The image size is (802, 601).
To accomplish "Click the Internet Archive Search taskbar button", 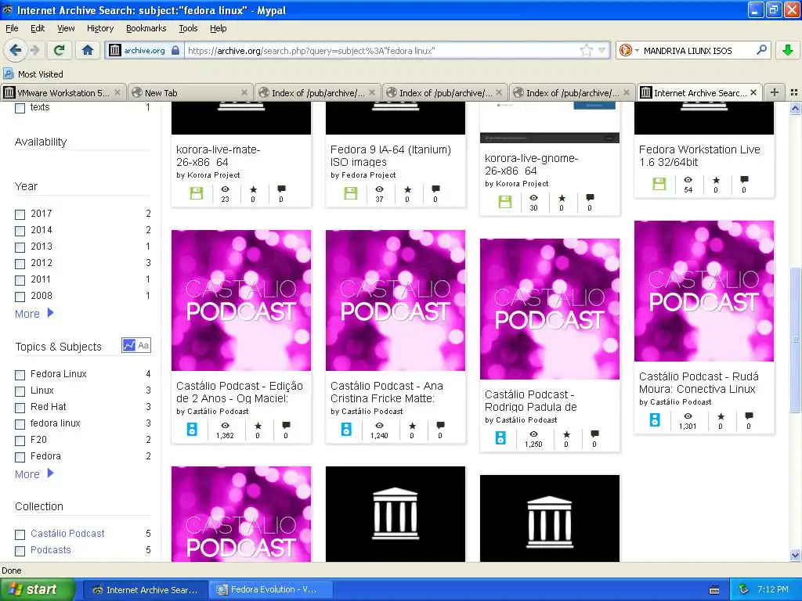I will coord(146,589).
